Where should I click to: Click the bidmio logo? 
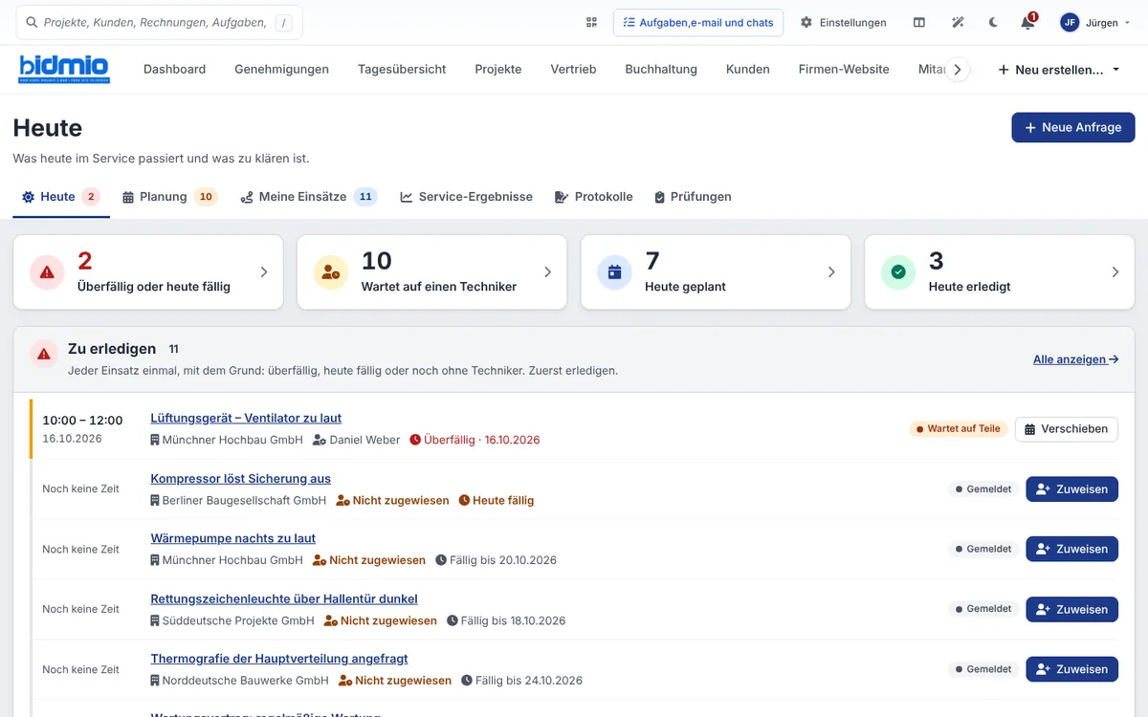64,69
